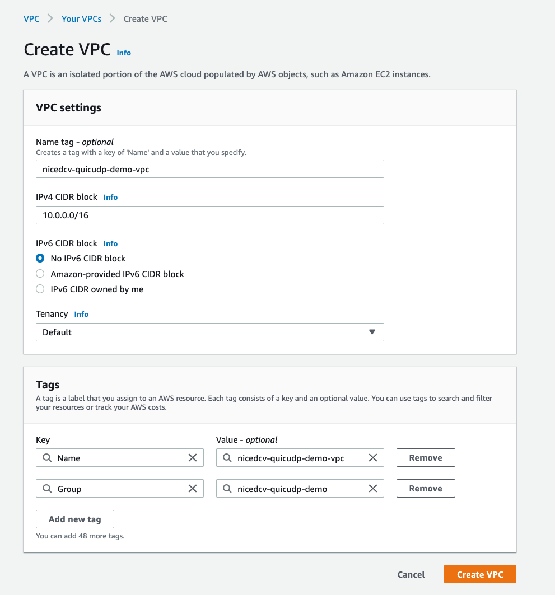555x595 pixels.
Task: Click search icon in Group key field
Action: tap(47, 489)
